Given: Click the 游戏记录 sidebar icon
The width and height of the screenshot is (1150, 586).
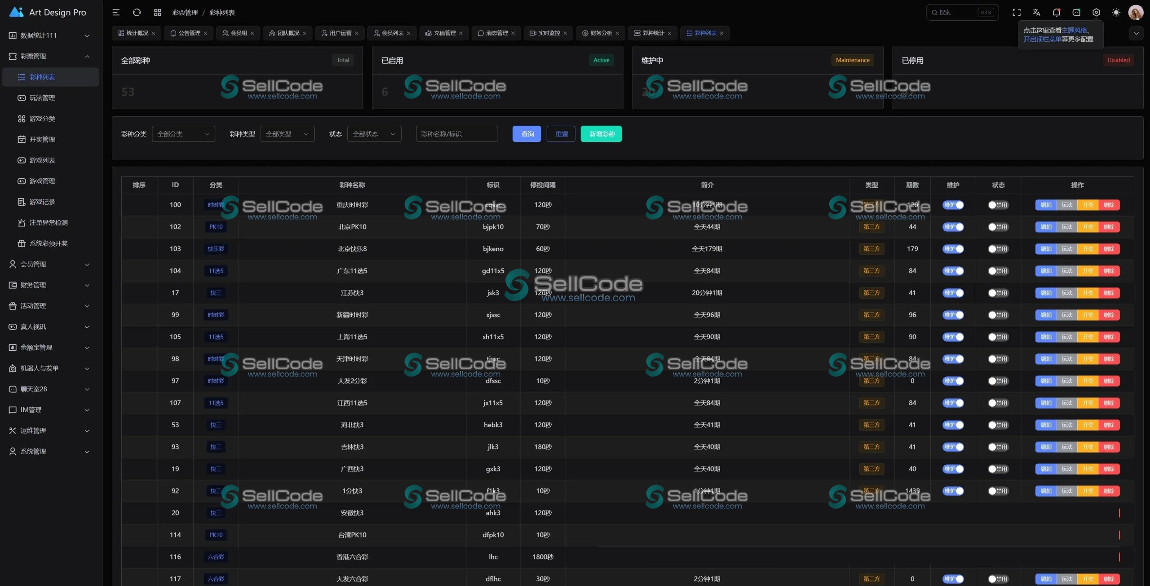Looking at the screenshot, I should click(x=22, y=202).
